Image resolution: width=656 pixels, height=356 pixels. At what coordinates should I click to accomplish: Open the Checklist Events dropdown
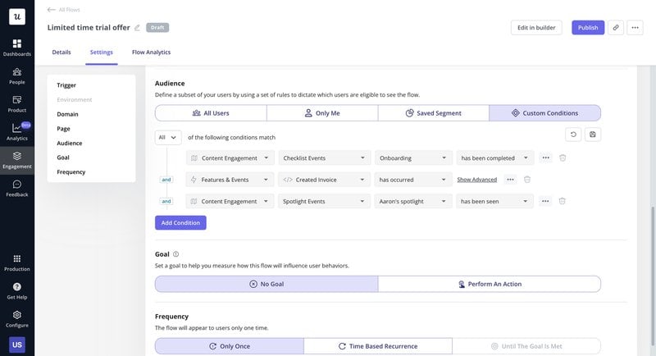tap(324, 158)
